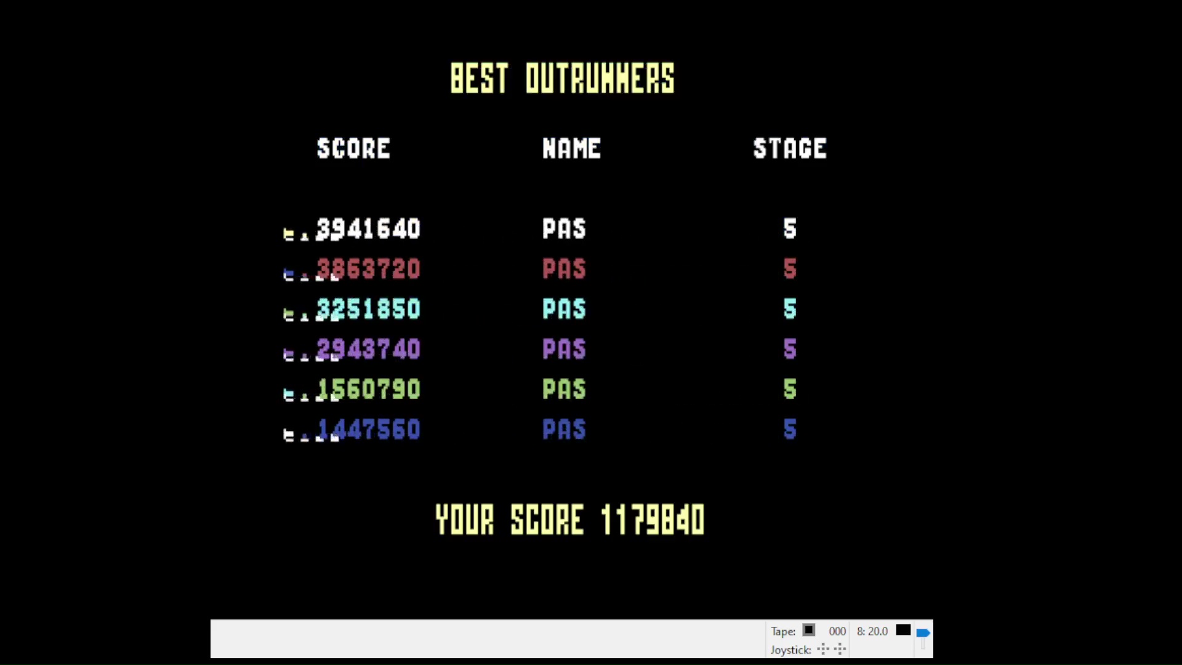The height and width of the screenshot is (665, 1182).
Task: Click the top score 3941640
Action: pyautogui.click(x=368, y=229)
